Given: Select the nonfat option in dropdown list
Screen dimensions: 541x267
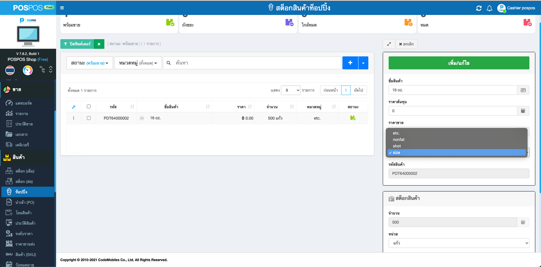Looking at the screenshot, I should [399, 140].
